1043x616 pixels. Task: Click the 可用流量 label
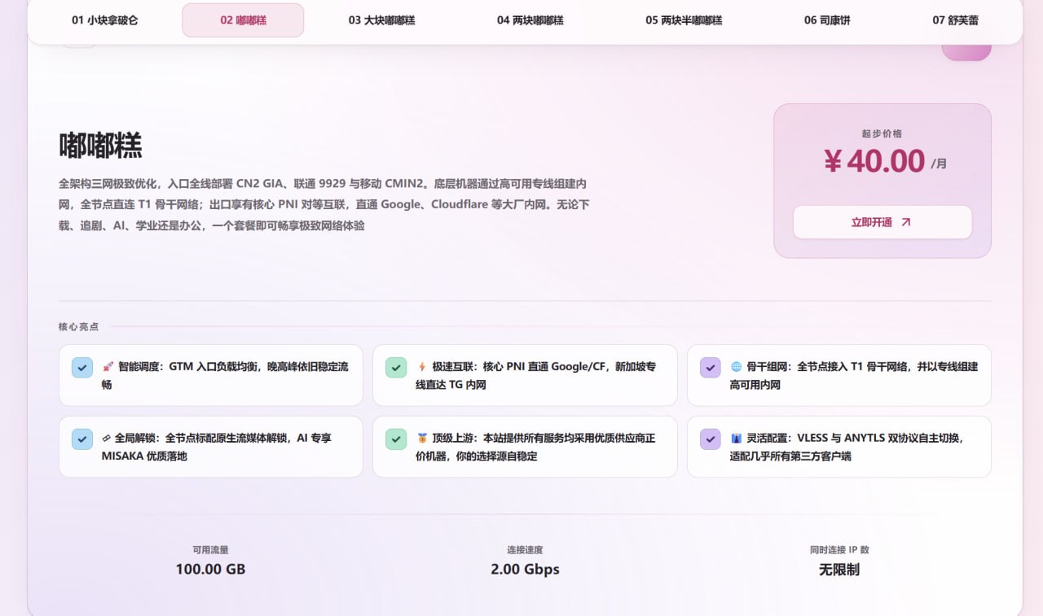pyautogui.click(x=210, y=550)
